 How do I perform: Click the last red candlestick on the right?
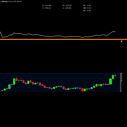[x=115, y=75]
